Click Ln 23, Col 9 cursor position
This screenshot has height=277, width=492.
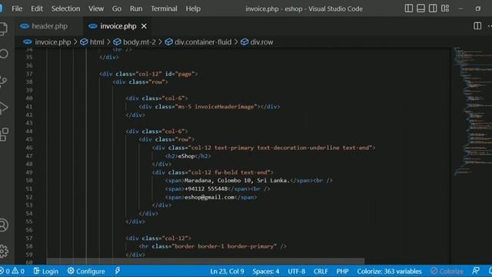(227, 271)
